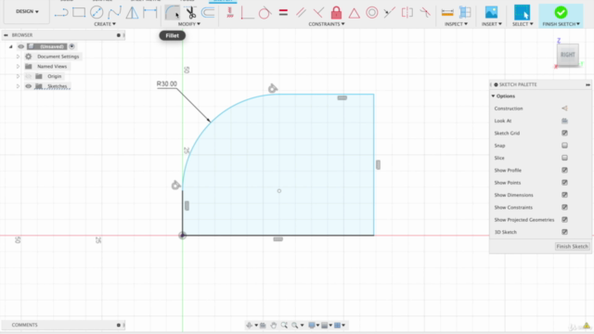Open the Interference inspect tool
594x334 pixels.
point(465,12)
